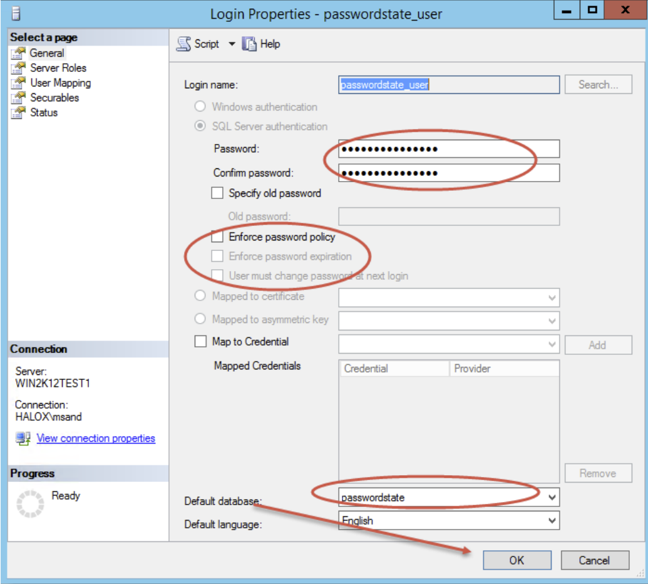
Task: Check Specify old password
Action: click(217, 193)
